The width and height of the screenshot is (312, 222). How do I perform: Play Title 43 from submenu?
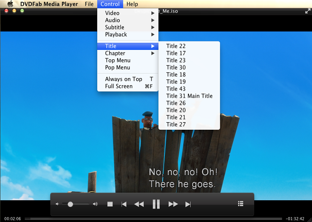189,89
